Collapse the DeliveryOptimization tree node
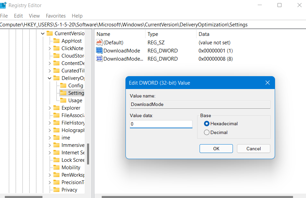Viewport: 306px width, 198px height. pos(50,78)
